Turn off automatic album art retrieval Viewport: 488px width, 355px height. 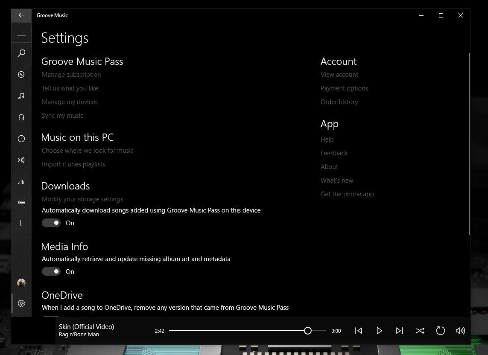click(51, 271)
